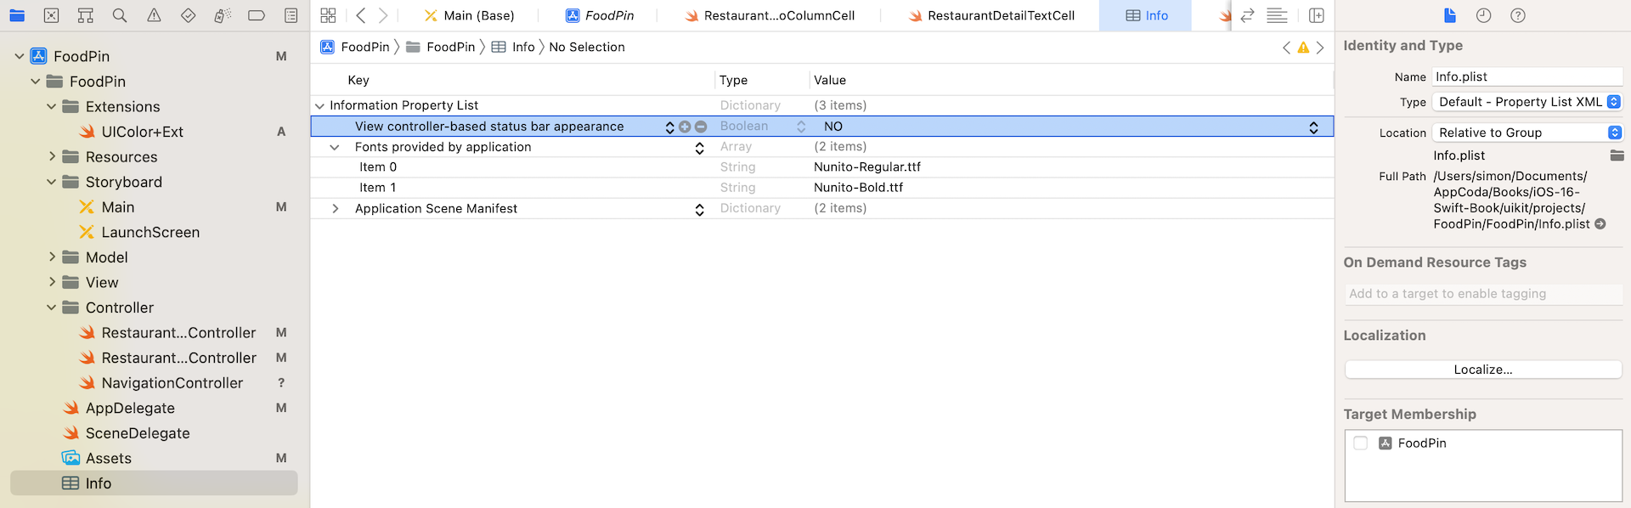1631x508 pixels.
Task: Click the editor navigate-swap arrows icon
Action: (x=1247, y=15)
